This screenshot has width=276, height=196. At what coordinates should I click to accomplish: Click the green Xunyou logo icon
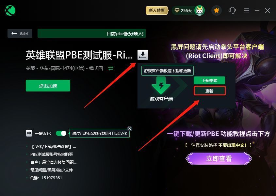pos(10,10)
